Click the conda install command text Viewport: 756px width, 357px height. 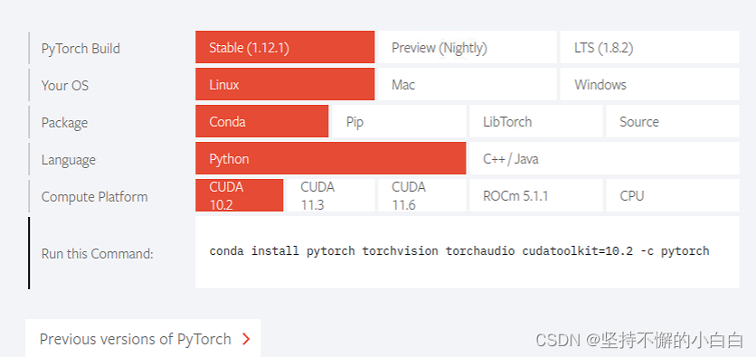(459, 251)
